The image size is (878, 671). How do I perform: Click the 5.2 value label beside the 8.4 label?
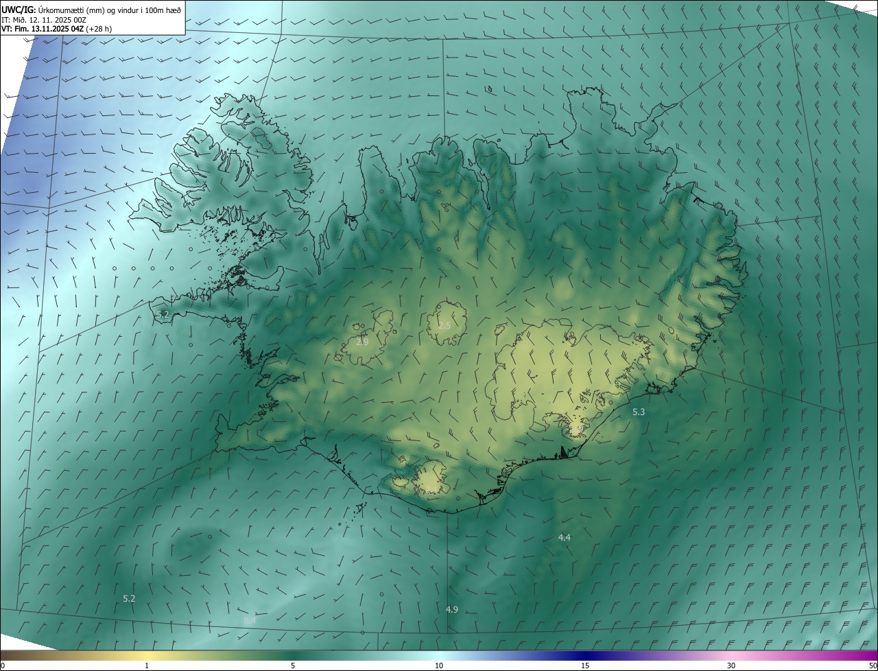click(129, 598)
